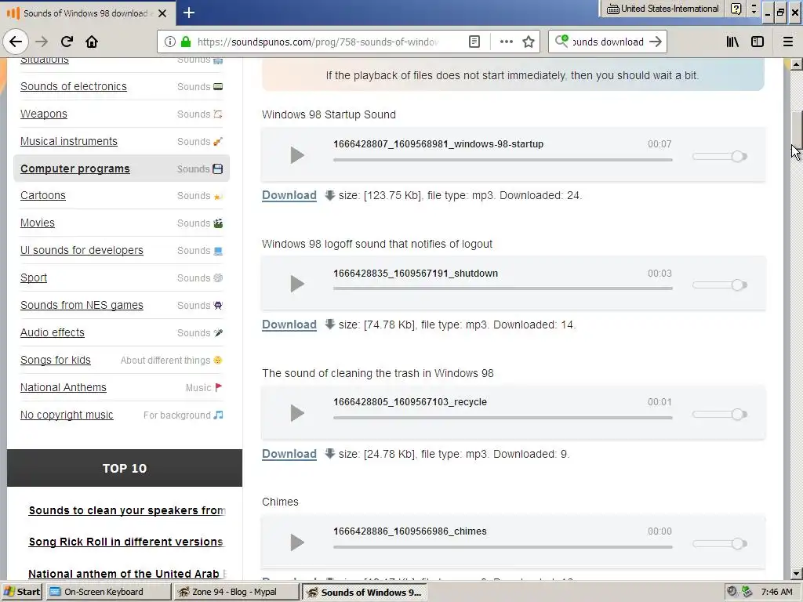Open a new browser tab

pos(189,13)
